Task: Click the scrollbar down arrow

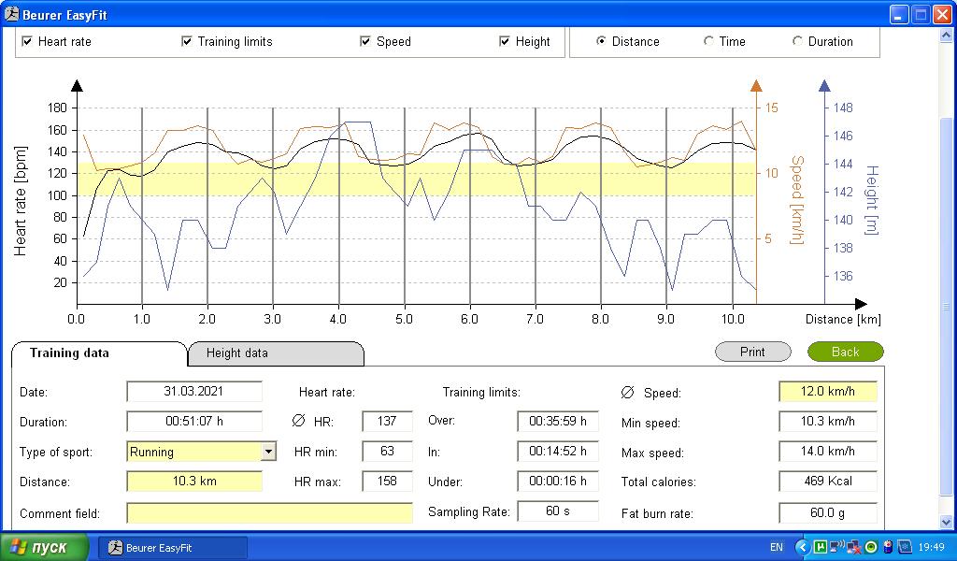Action: point(946,522)
